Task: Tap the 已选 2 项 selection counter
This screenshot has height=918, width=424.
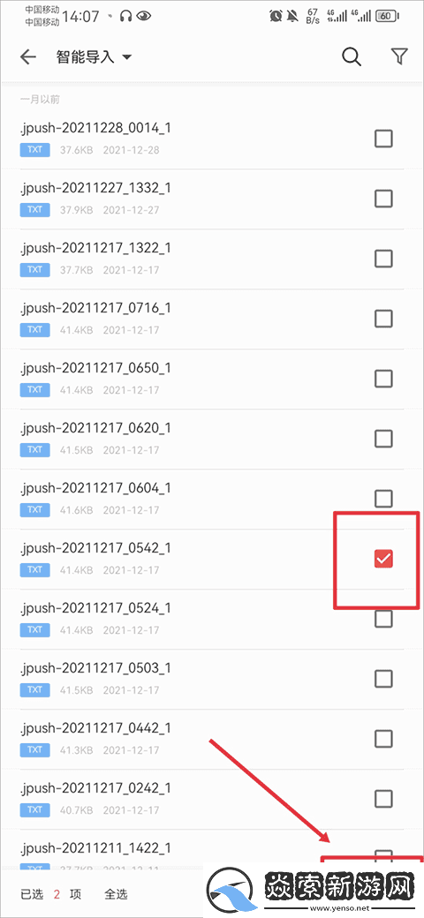Action: tap(50, 894)
